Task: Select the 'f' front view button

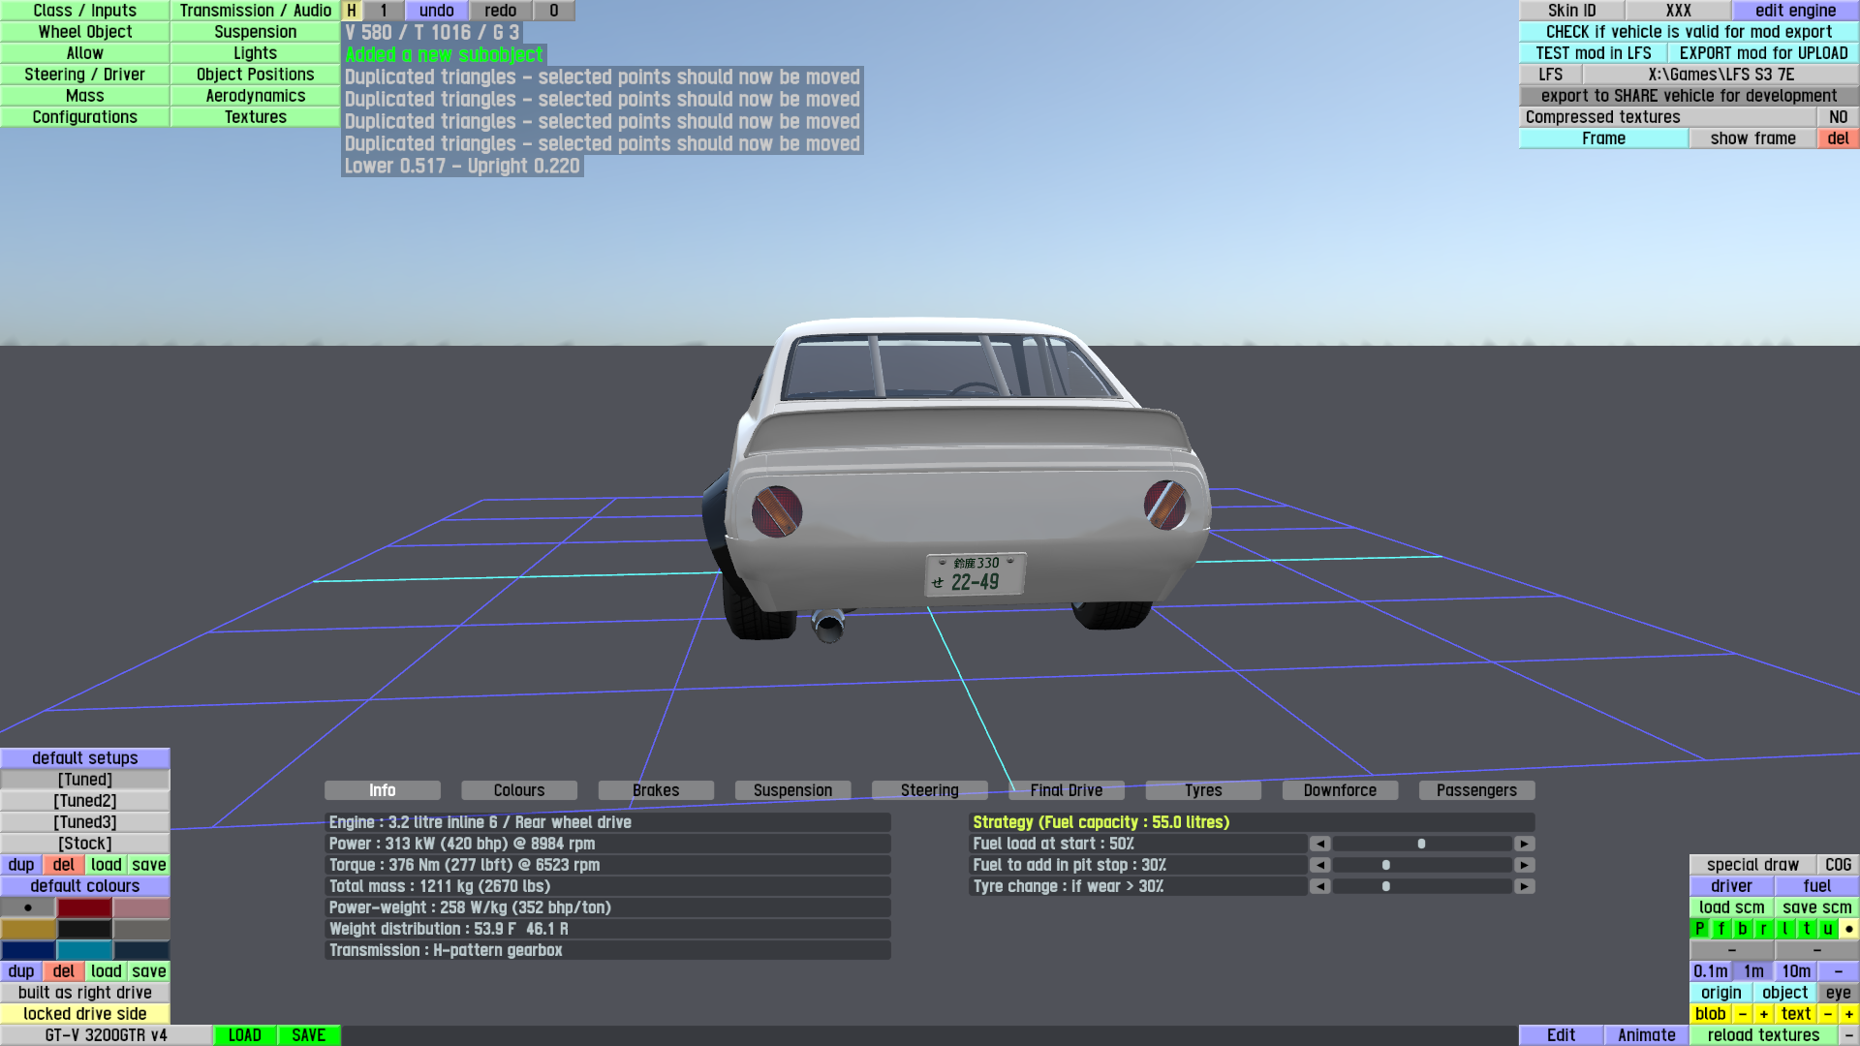Action: [1721, 929]
